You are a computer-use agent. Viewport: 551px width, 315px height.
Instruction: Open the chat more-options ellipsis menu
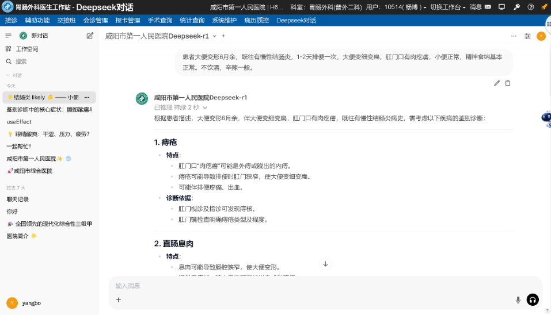514,36
